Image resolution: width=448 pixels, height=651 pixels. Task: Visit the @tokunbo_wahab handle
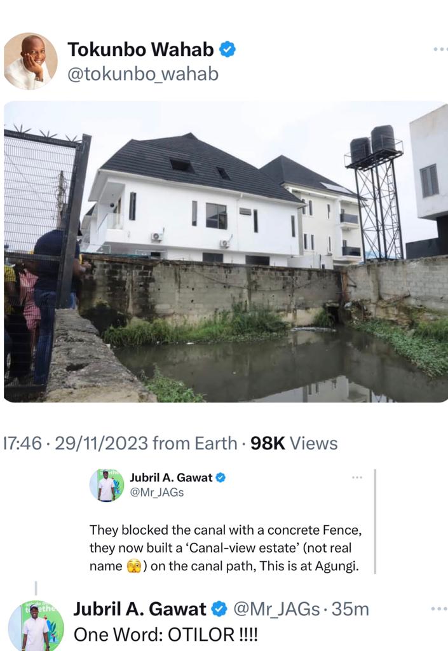pyautogui.click(x=143, y=74)
